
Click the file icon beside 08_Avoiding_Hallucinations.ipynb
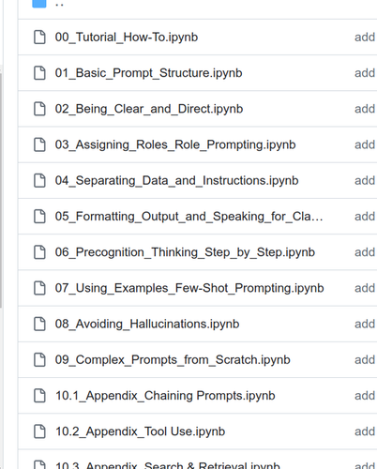tap(39, 324)
